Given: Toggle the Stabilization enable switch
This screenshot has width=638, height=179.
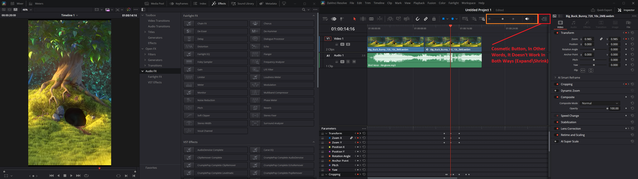Looking at the screenshot, I should pyautogui.click(x=556, y=122).
